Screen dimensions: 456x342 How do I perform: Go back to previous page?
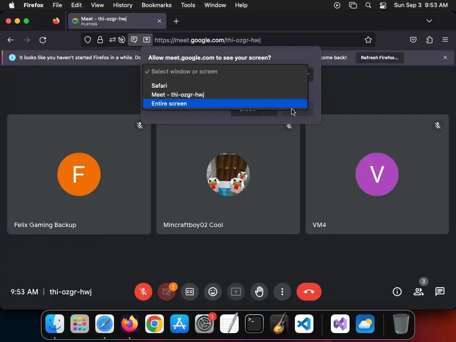click(x=11, y=40)
